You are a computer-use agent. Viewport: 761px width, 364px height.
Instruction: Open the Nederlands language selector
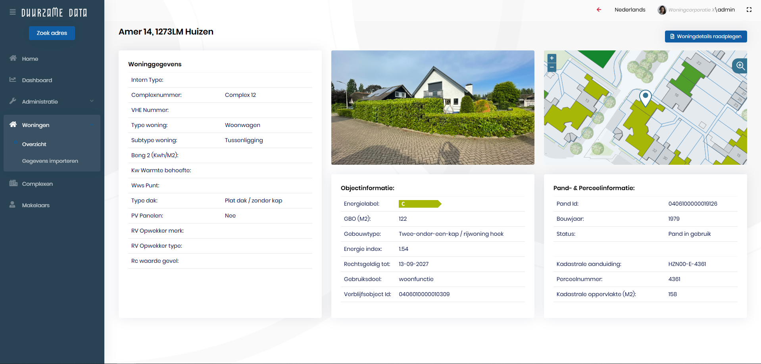click(630, 10)
